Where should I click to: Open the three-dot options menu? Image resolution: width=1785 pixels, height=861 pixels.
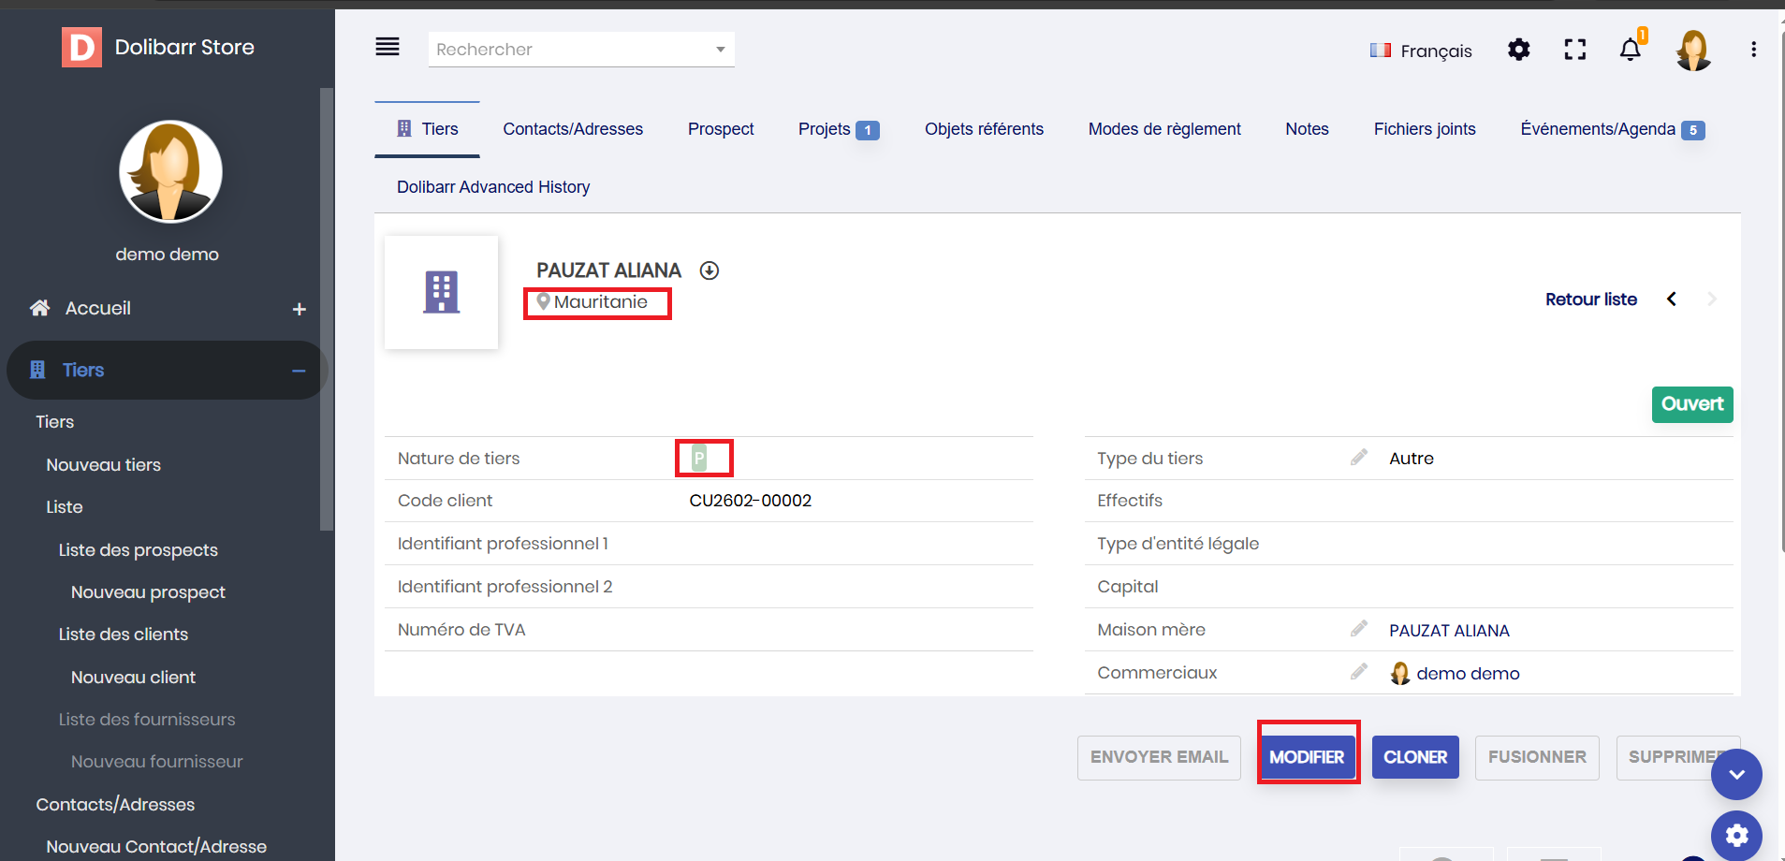[1753, 50]
